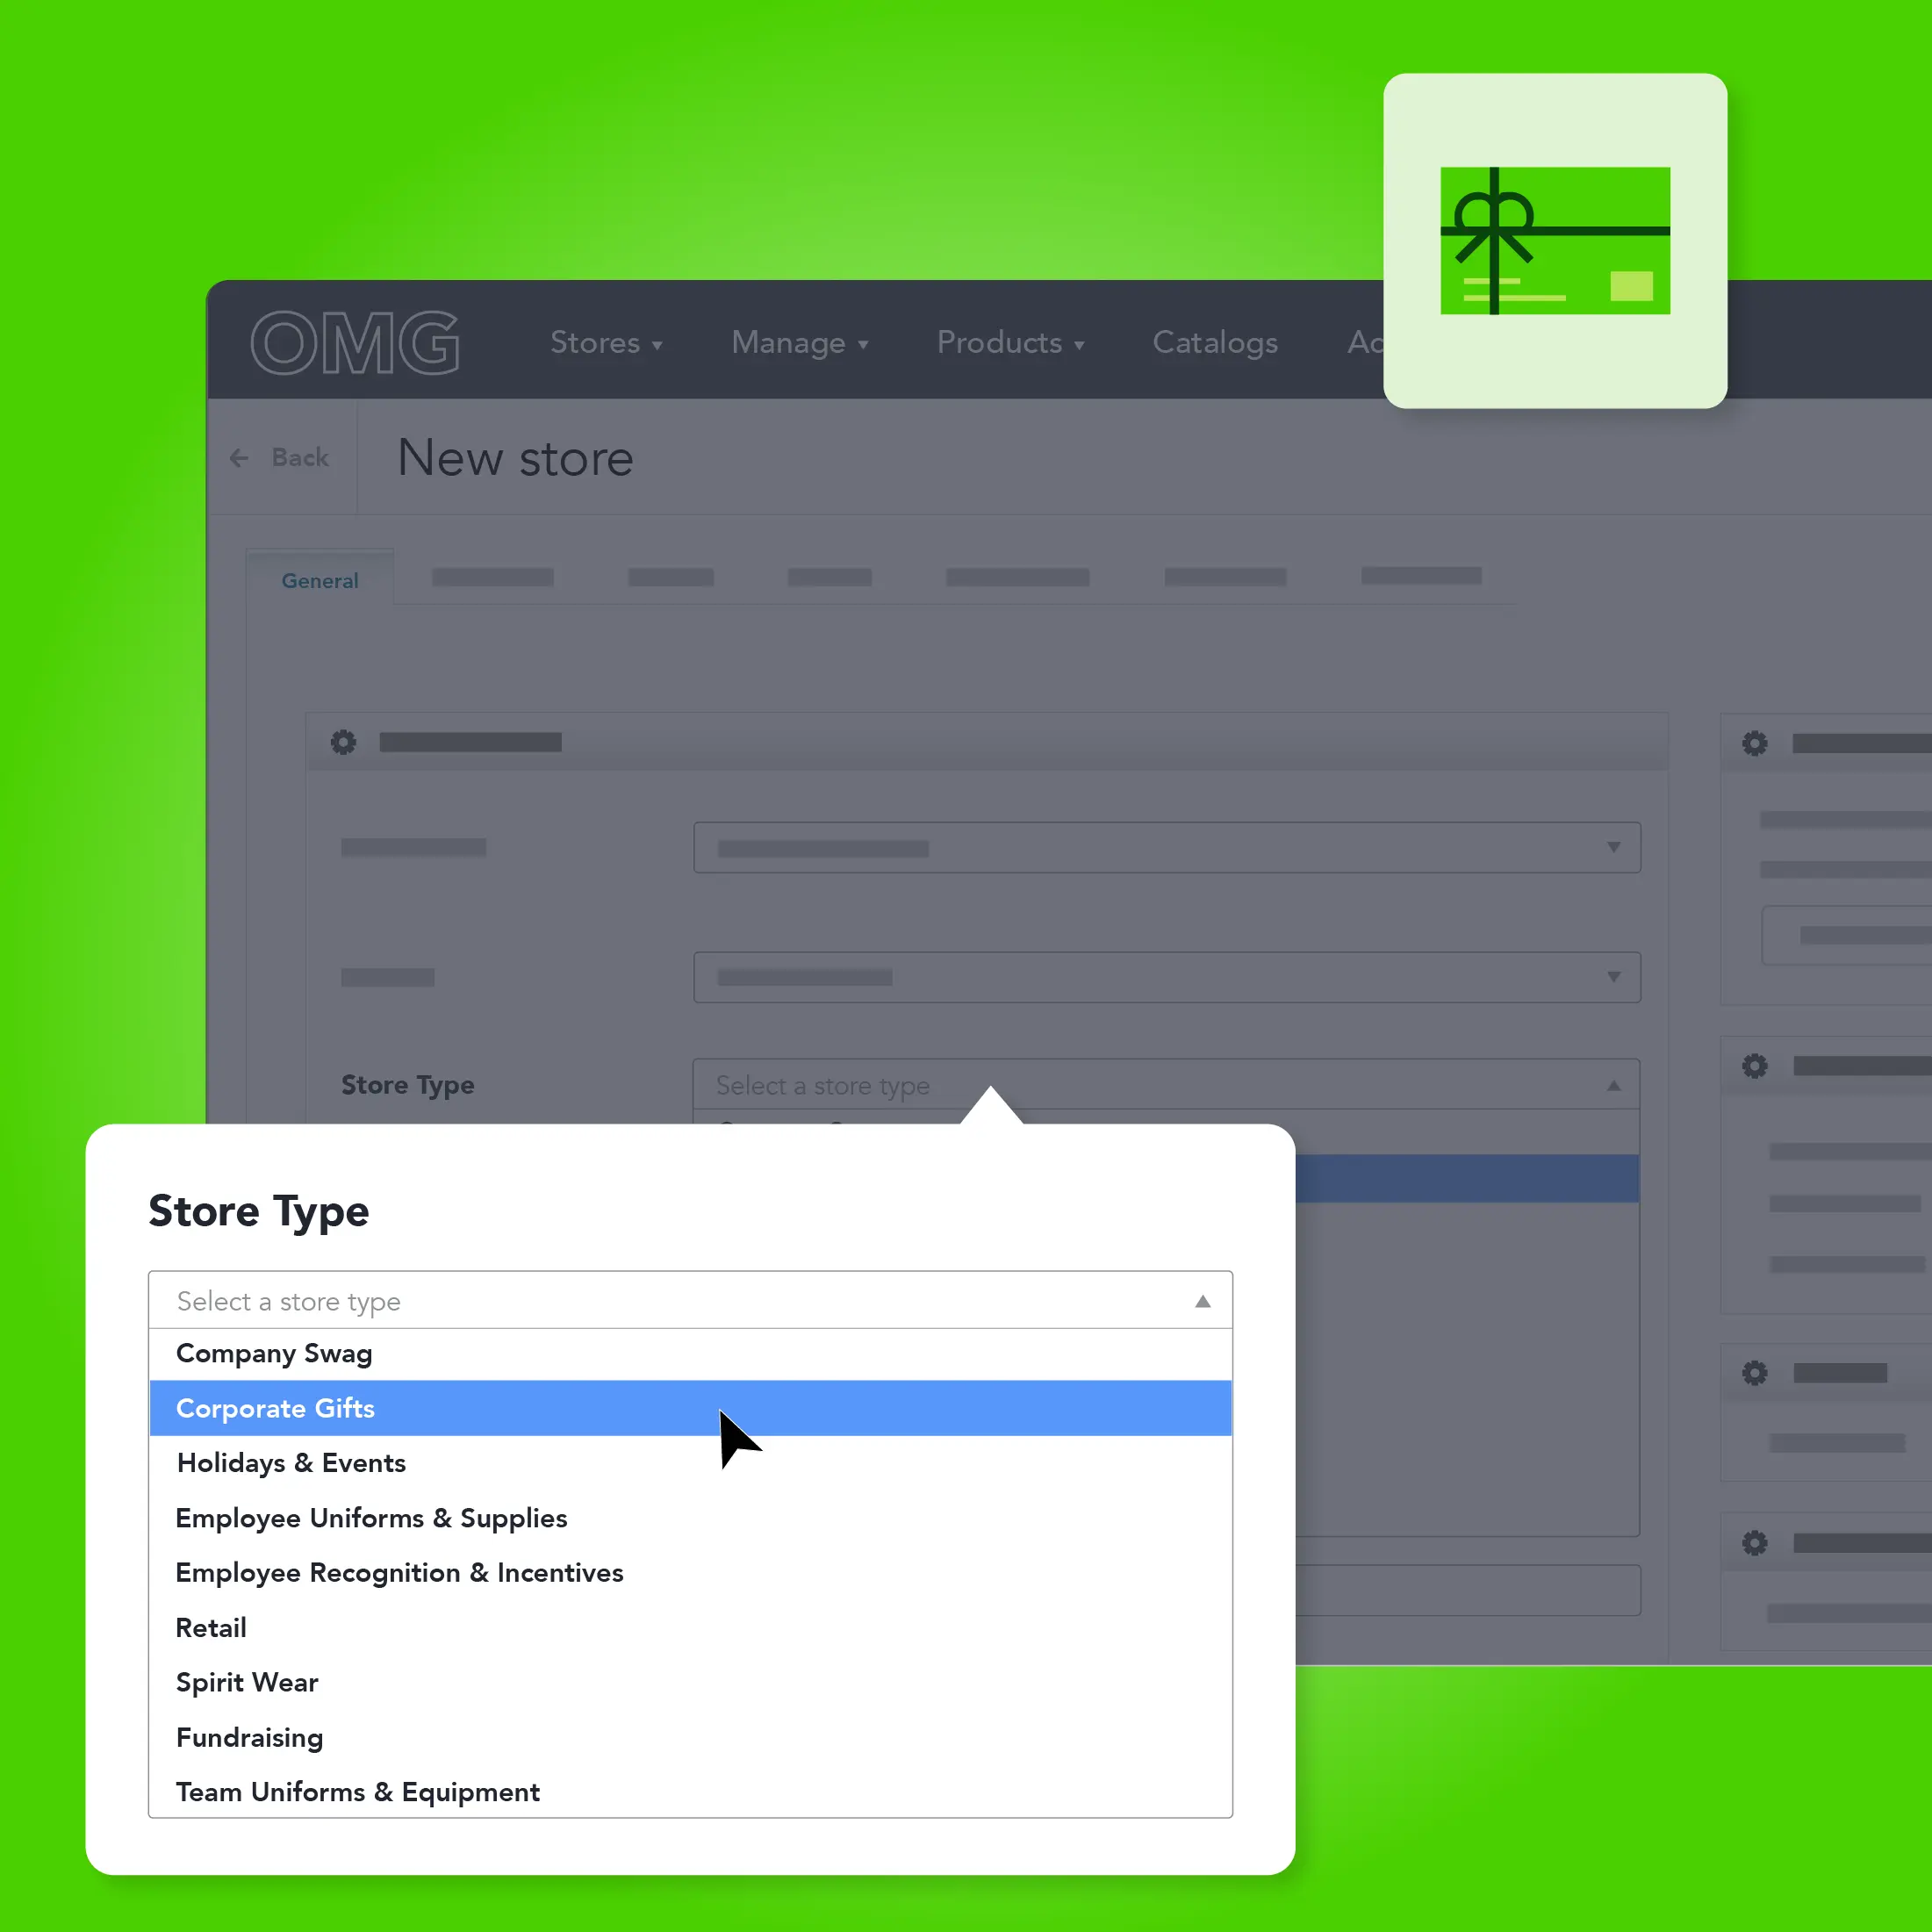Select Retail store type
Screen dimensions: 1932x1932
(211, 1628)
